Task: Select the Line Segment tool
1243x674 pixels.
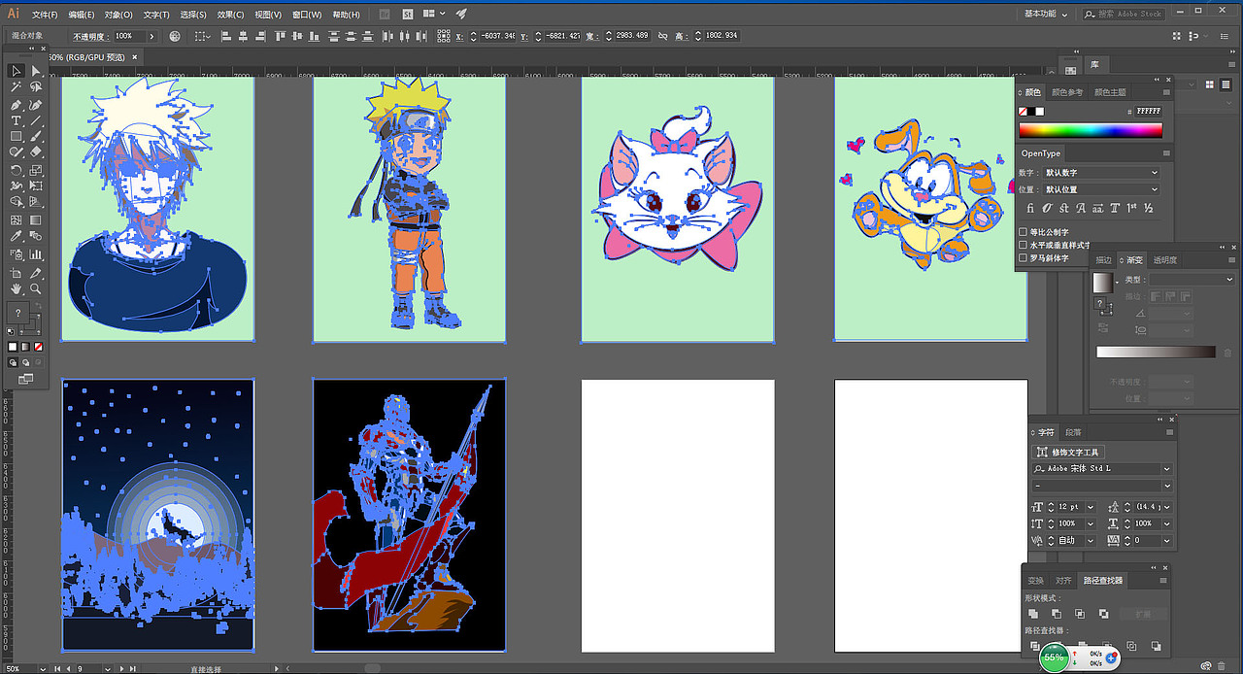Action: pyautogui.click(x=36, y=120)
